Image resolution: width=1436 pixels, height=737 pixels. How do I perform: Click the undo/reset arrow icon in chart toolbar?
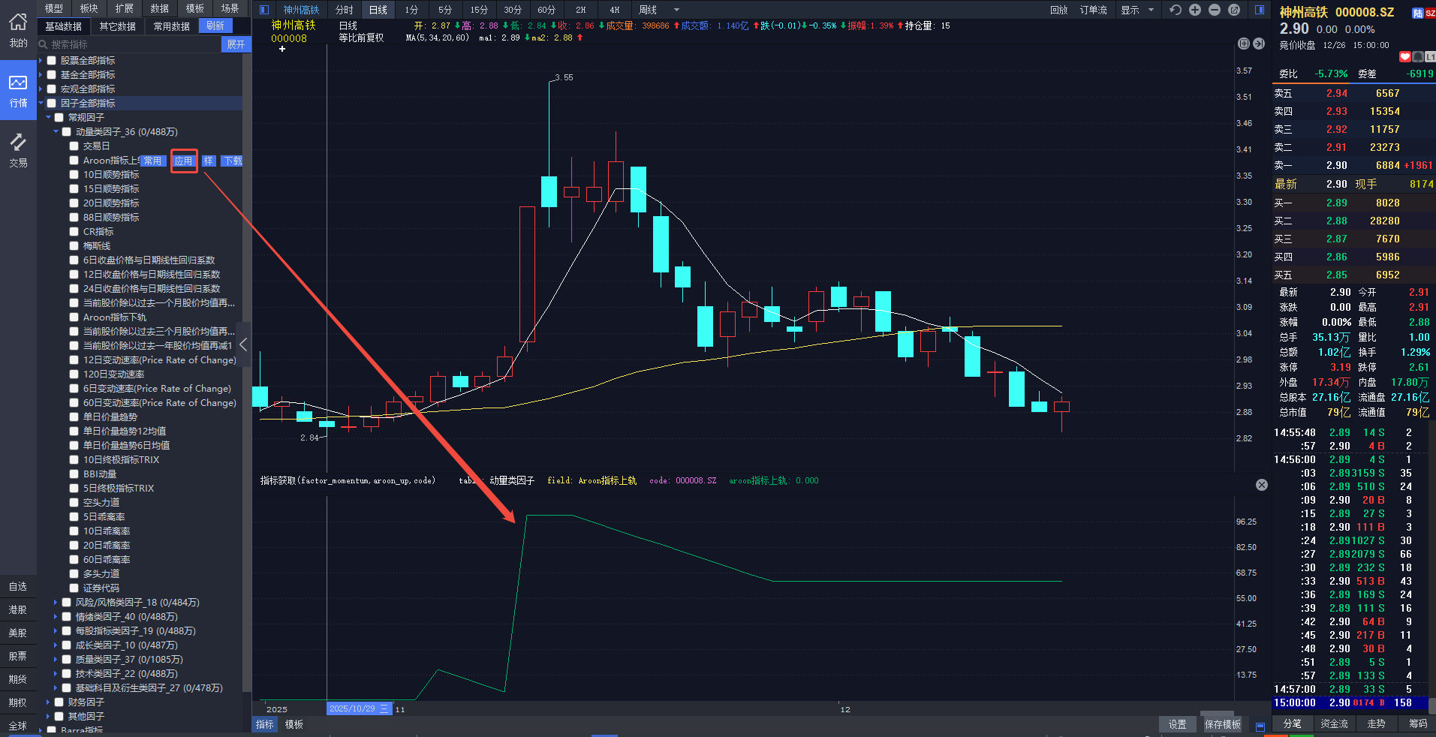click(x=1176, y=10)
